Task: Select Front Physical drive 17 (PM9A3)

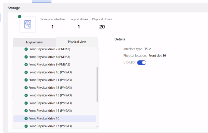Action: (50, 126)
